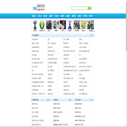This screenshot has height=127, width=127.
Task: Click the blue arrow icon in bottom-right panel header
Action: pos(75,100)
